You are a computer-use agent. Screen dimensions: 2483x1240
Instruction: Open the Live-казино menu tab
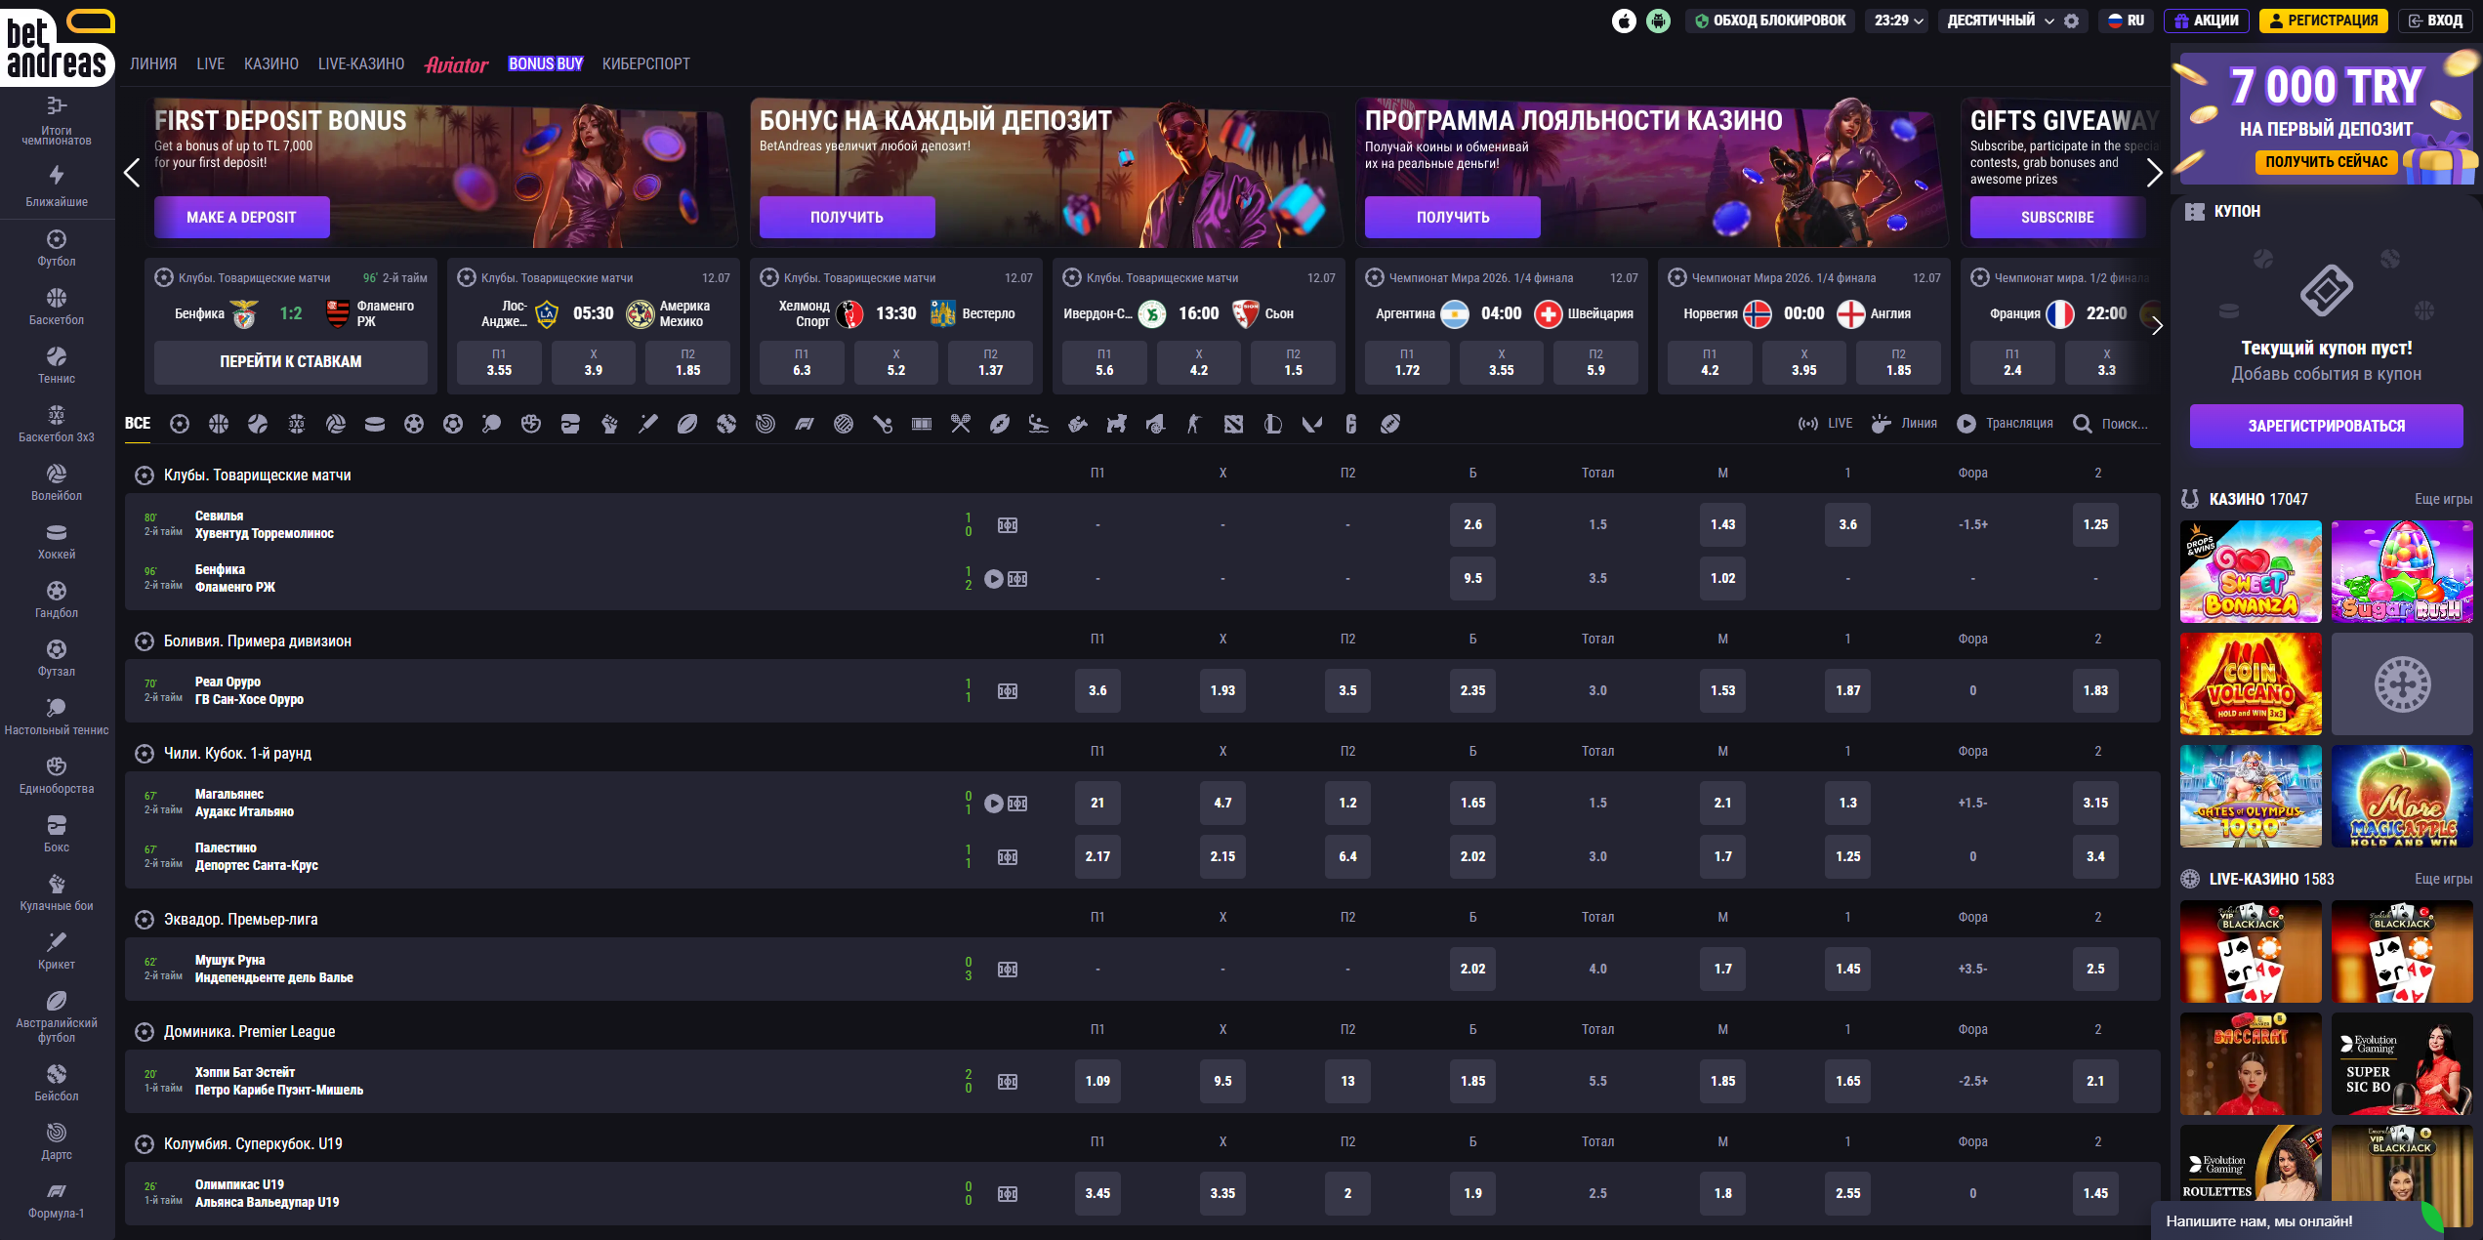[361, 63]
